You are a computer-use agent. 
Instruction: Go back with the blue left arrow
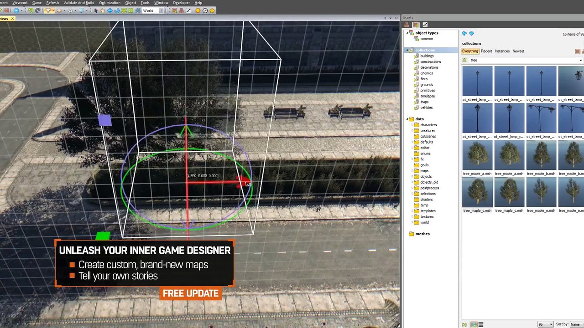[x=464, y=33]
